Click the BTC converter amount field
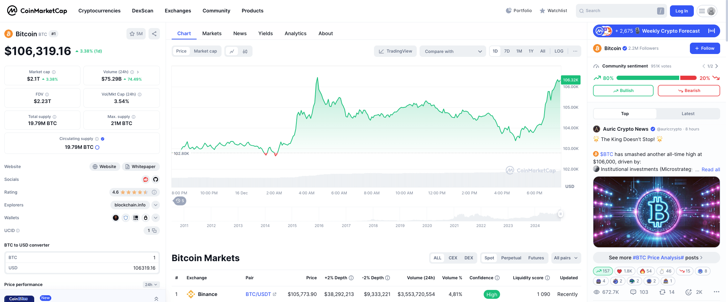This screenshot has width=728, height=302. coord(82,258)
